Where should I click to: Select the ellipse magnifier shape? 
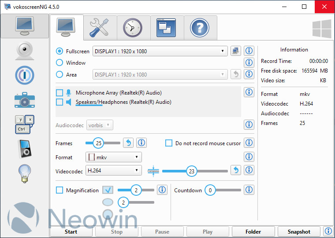[108, 202]
